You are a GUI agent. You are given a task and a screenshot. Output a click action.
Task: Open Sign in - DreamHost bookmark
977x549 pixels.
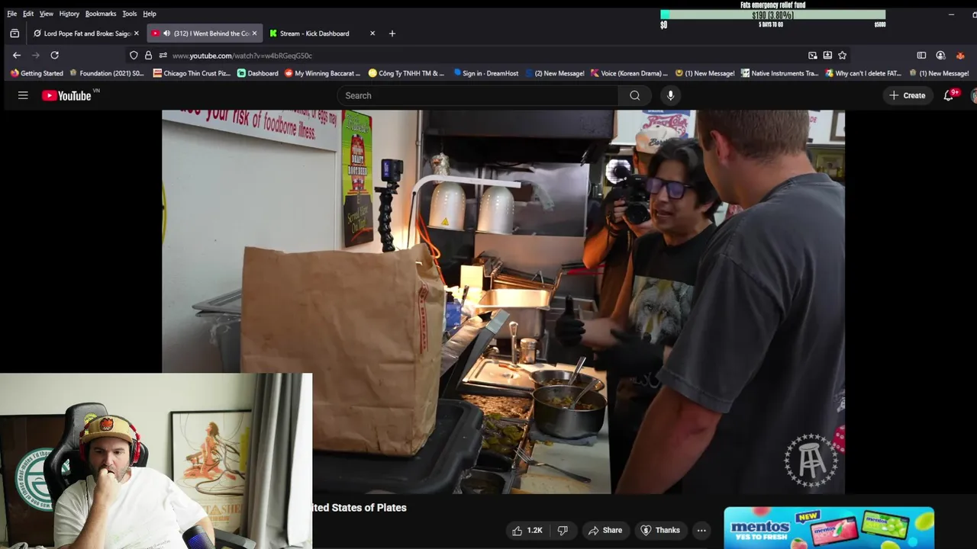485,73
